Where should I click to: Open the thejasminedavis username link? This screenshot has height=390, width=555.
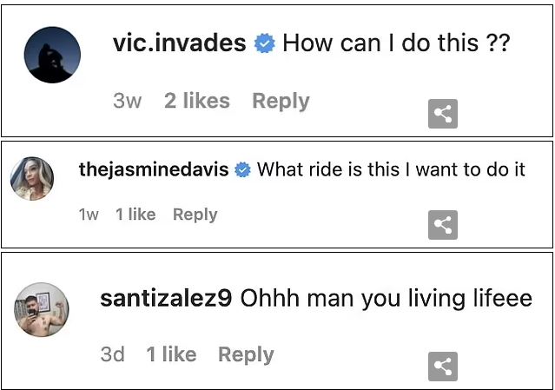pos(154,169)
